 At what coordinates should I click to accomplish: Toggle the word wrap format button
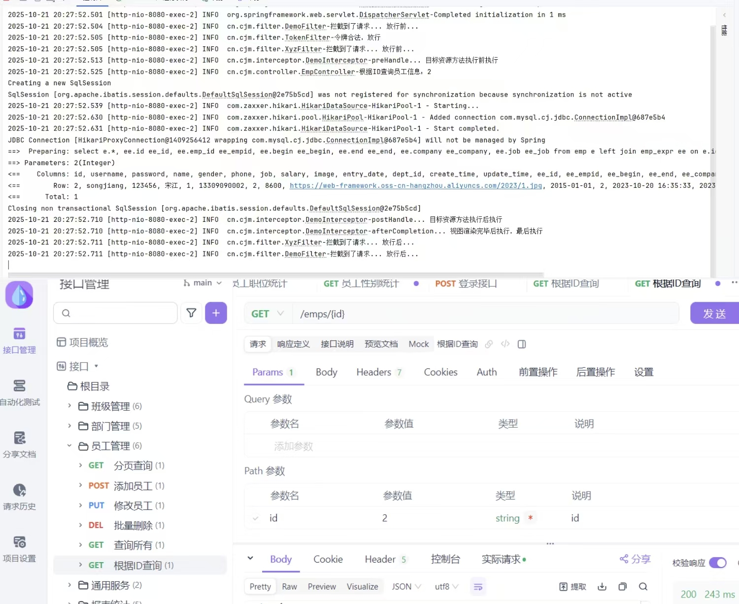[x=478, y=586]
